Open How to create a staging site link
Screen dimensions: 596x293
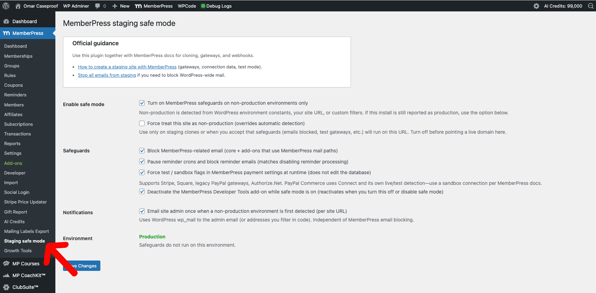(x=127, y=67)
